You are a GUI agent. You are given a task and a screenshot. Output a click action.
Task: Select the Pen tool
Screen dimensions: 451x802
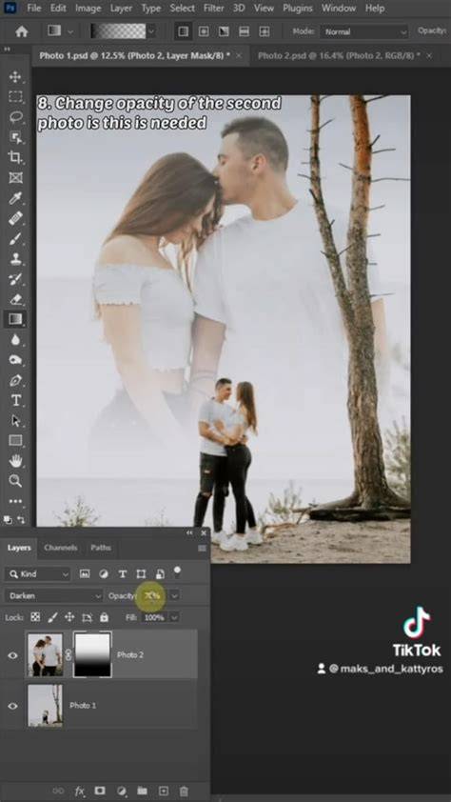(x=15, y=380)
